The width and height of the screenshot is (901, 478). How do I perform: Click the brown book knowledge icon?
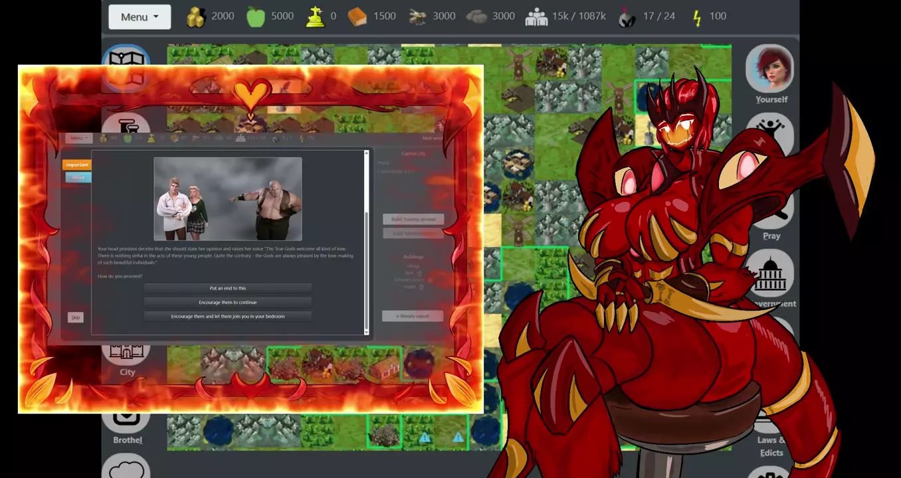coord(357,17)
